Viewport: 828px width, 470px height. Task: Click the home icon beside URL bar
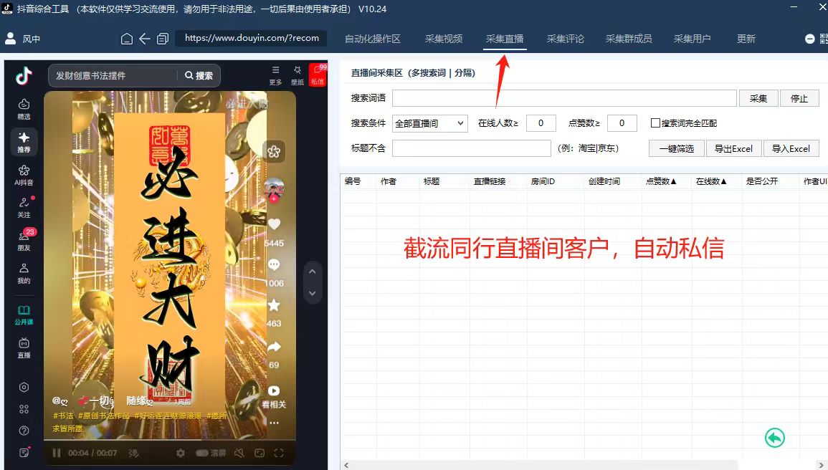(127, 39)
